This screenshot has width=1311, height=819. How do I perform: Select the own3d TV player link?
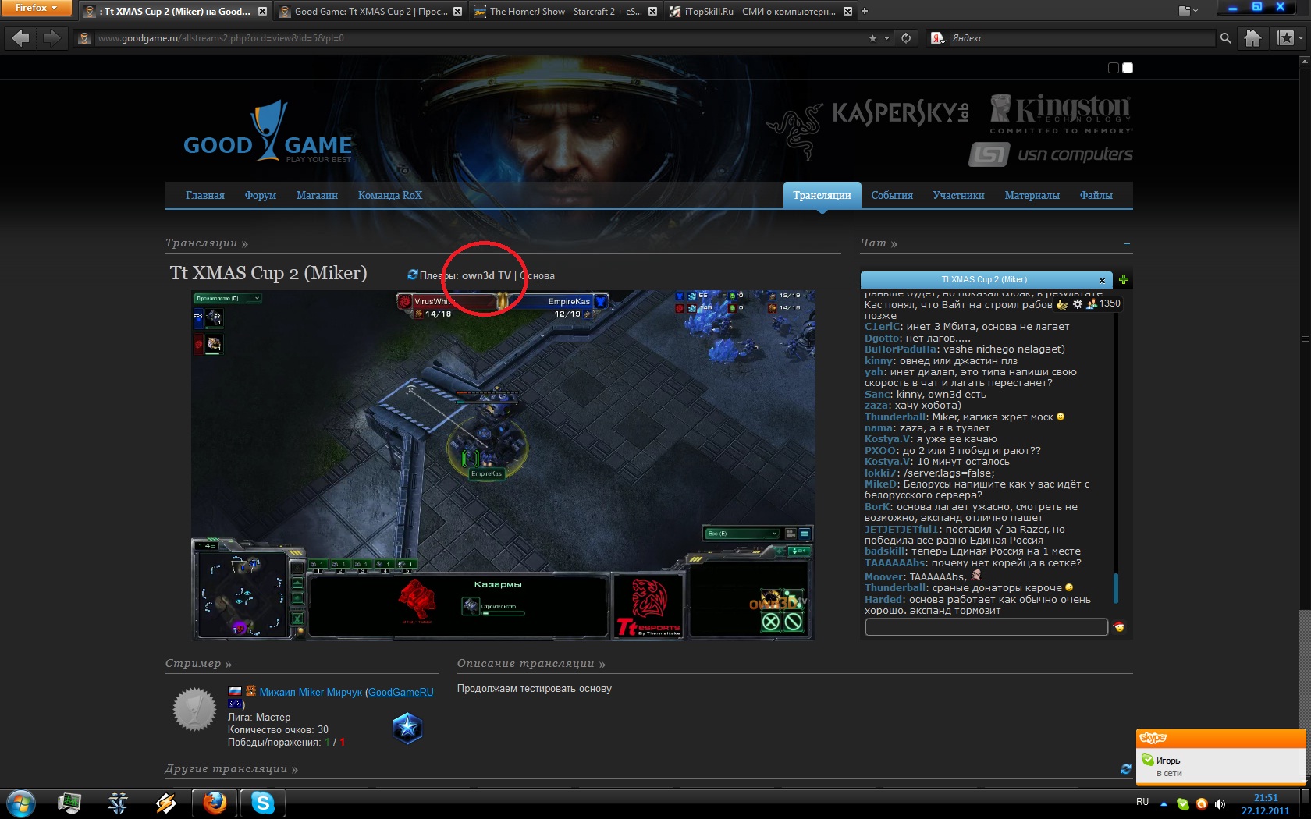tap(485, 275)
